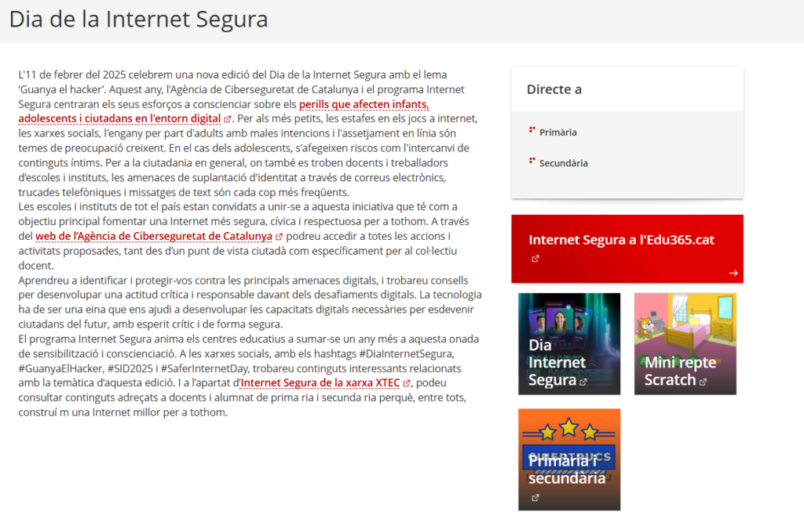
Task: Open the Dia Internet Segura thumbnail
Action: (x=568, y=343)
